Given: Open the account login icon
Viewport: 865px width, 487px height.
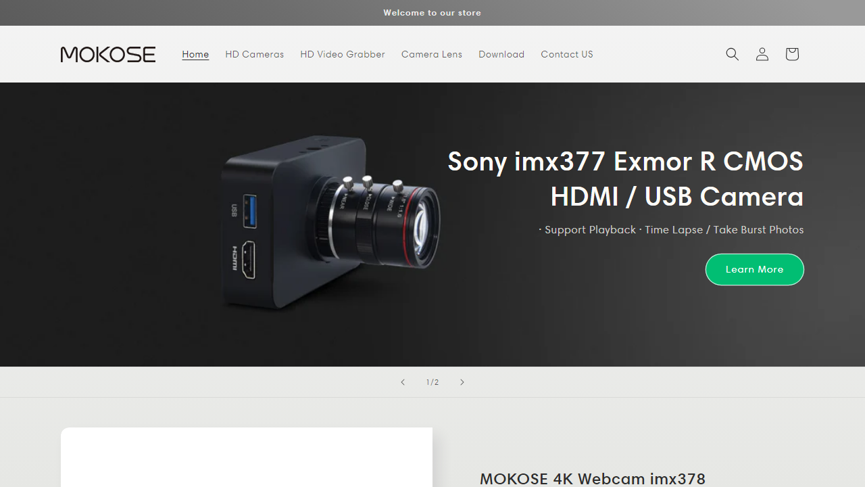Looking at the screenshot, I should point(762,54).
